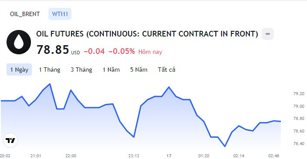The image size is (307, 159).
Task: Click the 22:00 time axis label
Action: point(71,156)
